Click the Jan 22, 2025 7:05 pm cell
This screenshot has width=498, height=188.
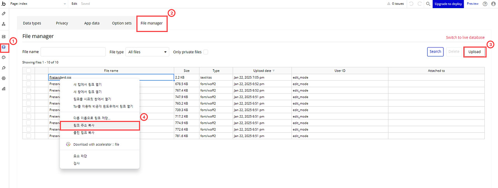coord(262,77)
